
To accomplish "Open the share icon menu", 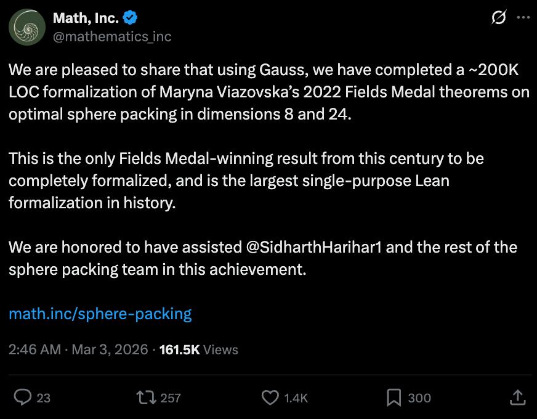I will click(518, 398).
